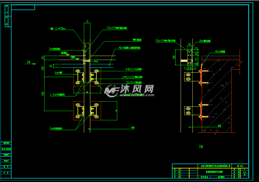Select the "200" vertical dimension on left
Viewport: 259px width, 182px height.
tap(43, 68)
